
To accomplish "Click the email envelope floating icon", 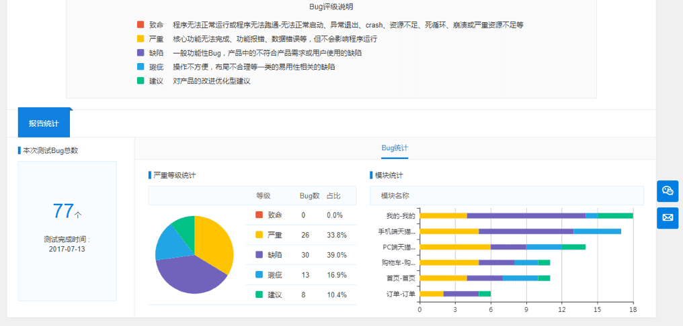I will tap(668, 218).
